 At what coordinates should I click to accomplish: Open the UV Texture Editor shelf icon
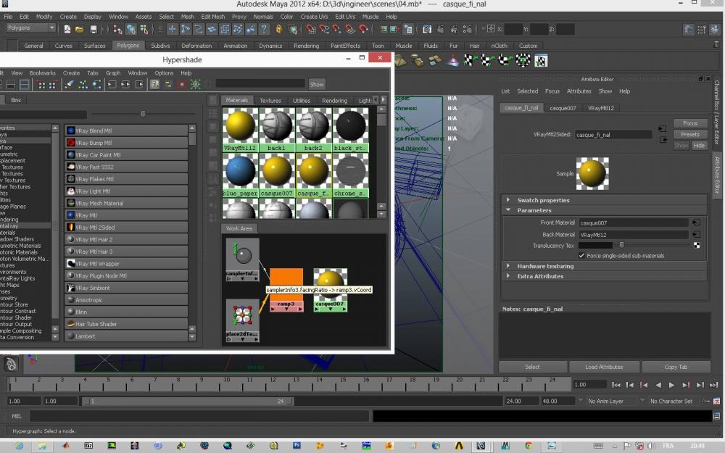click(x=541, y=61)
